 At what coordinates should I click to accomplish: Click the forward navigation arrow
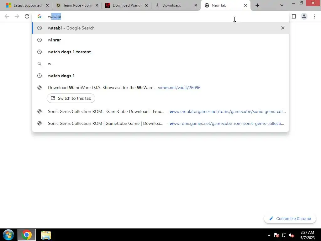(x=17, y=16)
